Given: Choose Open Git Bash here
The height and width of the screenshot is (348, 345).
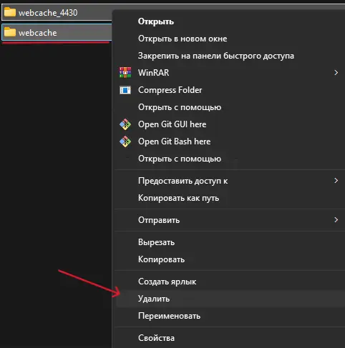Looking at the screenshot, I should pos(175,141).
